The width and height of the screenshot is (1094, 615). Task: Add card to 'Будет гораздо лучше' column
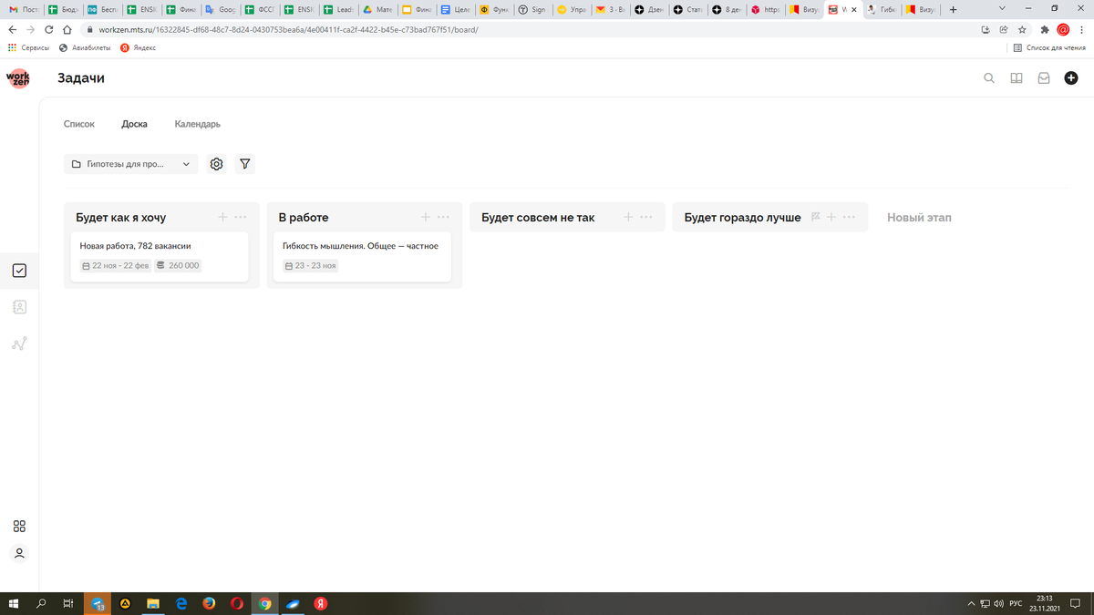(x=831, y=217)
